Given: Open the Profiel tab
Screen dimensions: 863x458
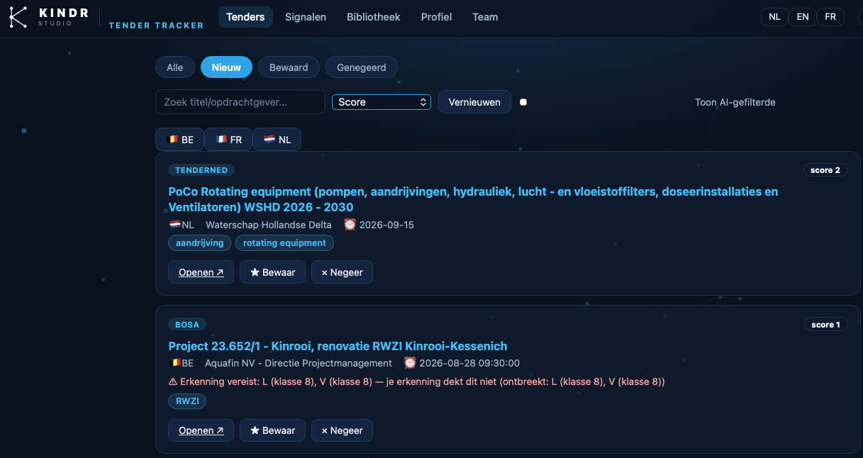Looking at the screenshot, I should click(x=436, y=17).
